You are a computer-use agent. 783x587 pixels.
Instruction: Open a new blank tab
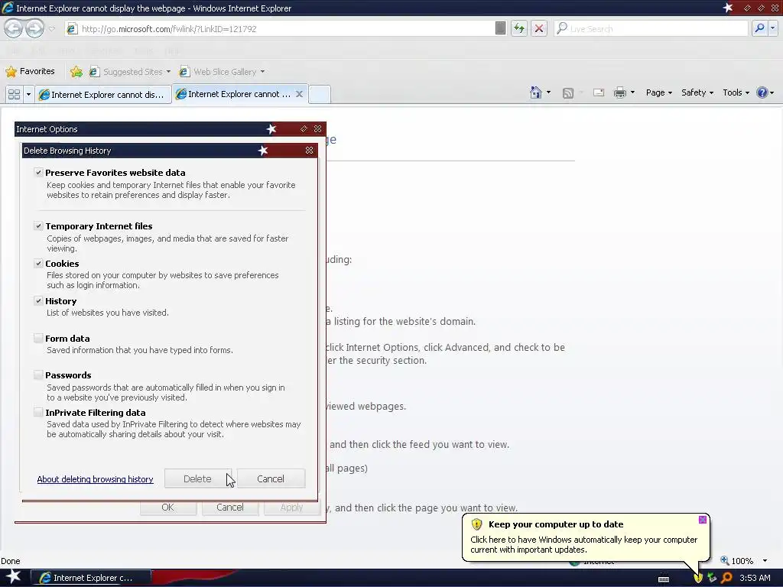[x=320, y=94]
